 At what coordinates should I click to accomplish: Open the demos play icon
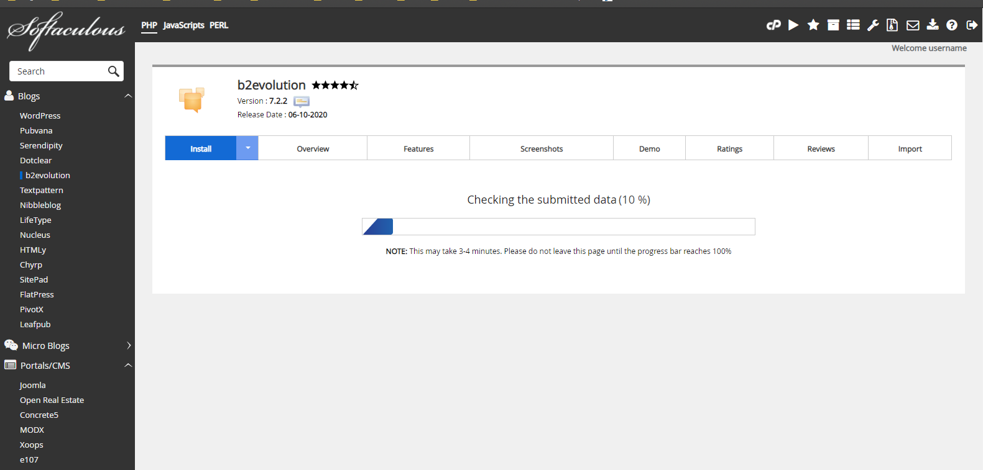pos(793,25)
